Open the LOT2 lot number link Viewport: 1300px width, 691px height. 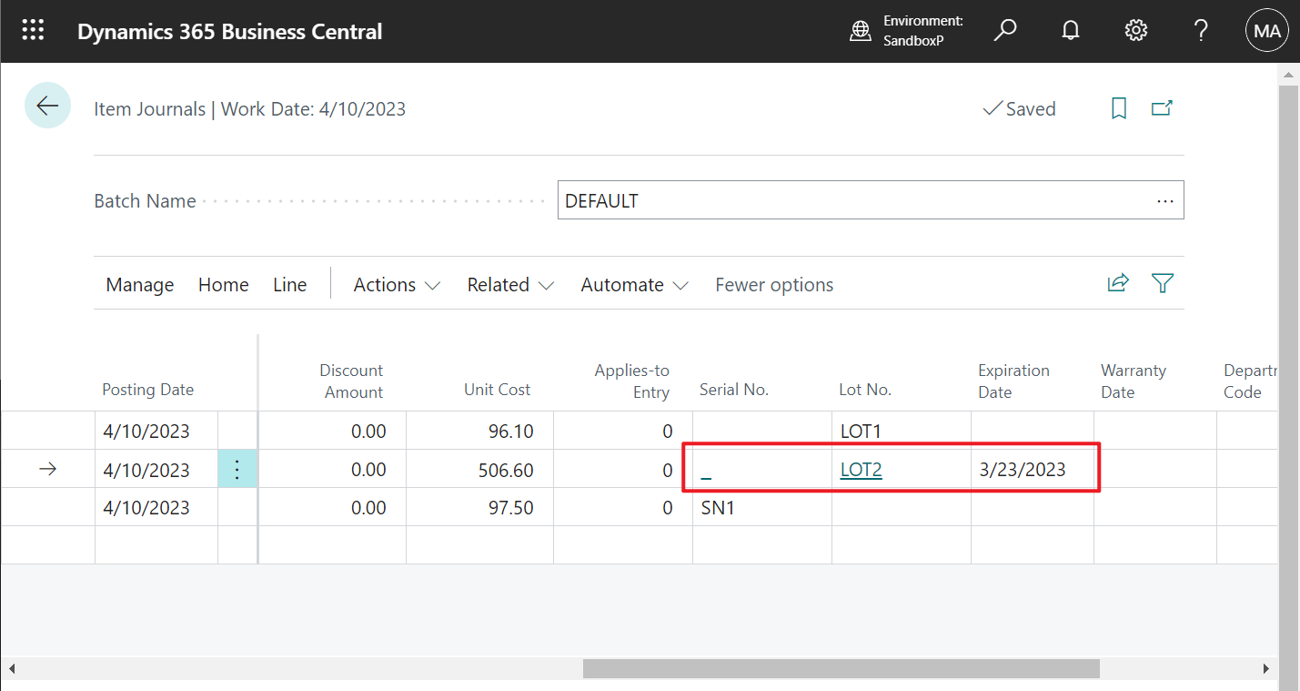point(861,469)
